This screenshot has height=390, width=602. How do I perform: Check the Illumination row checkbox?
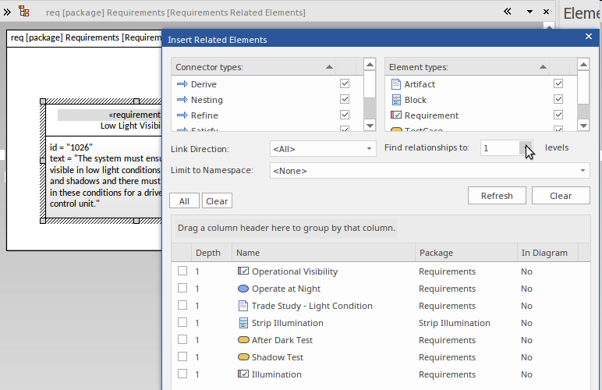tap(182, 374)
